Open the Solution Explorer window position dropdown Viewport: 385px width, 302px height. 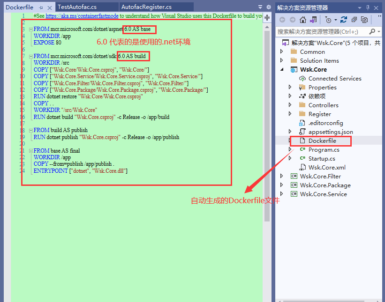360,8
